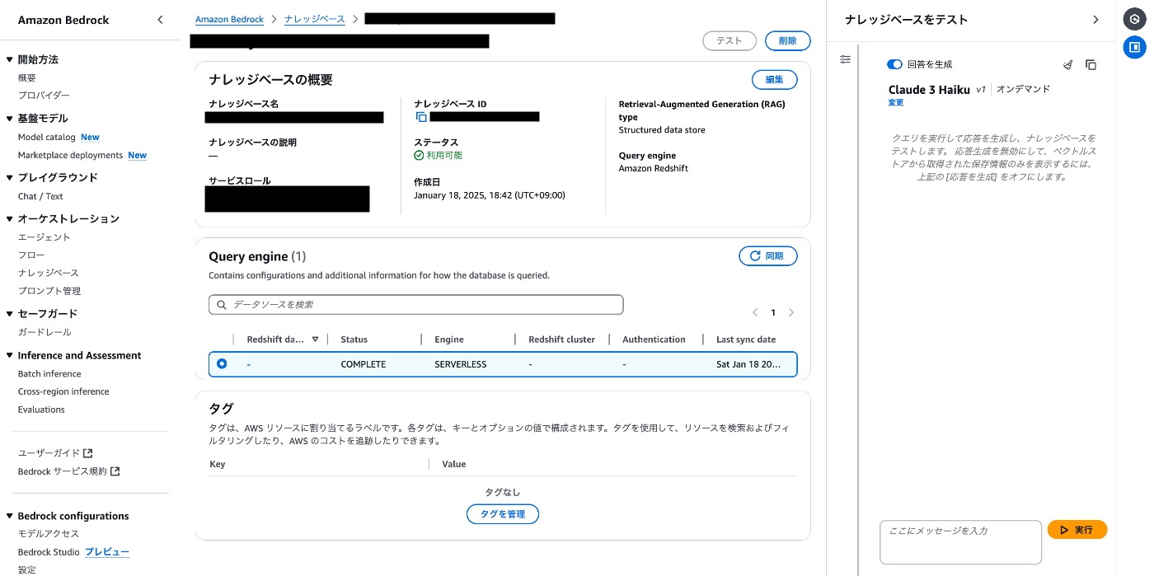The width and height of the screenshot is (1154, 576).
Task: Collapse the ナレッジベースをテスト panel chevron
Action: (x=1095, y=20)
